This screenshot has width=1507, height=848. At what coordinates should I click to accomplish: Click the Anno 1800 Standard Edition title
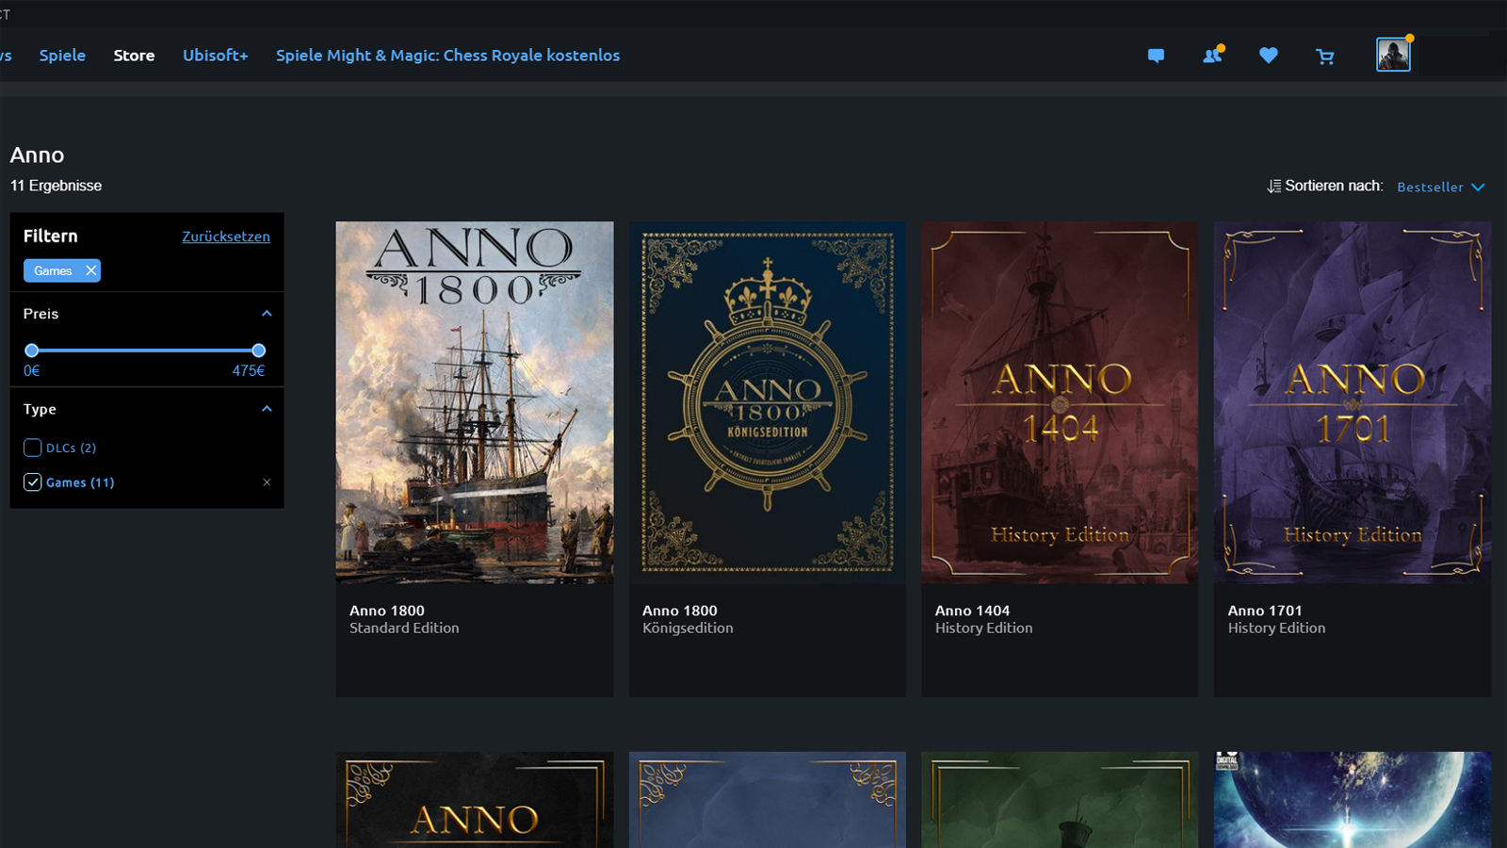(387, 611)
